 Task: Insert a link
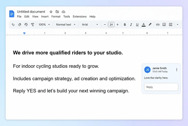[x=158, y=25]
